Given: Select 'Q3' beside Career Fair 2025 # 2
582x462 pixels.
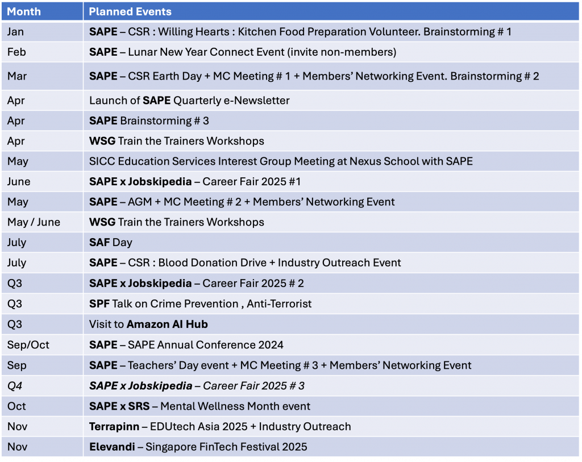Looking at the screenshot, I should (x=42, y=284).
